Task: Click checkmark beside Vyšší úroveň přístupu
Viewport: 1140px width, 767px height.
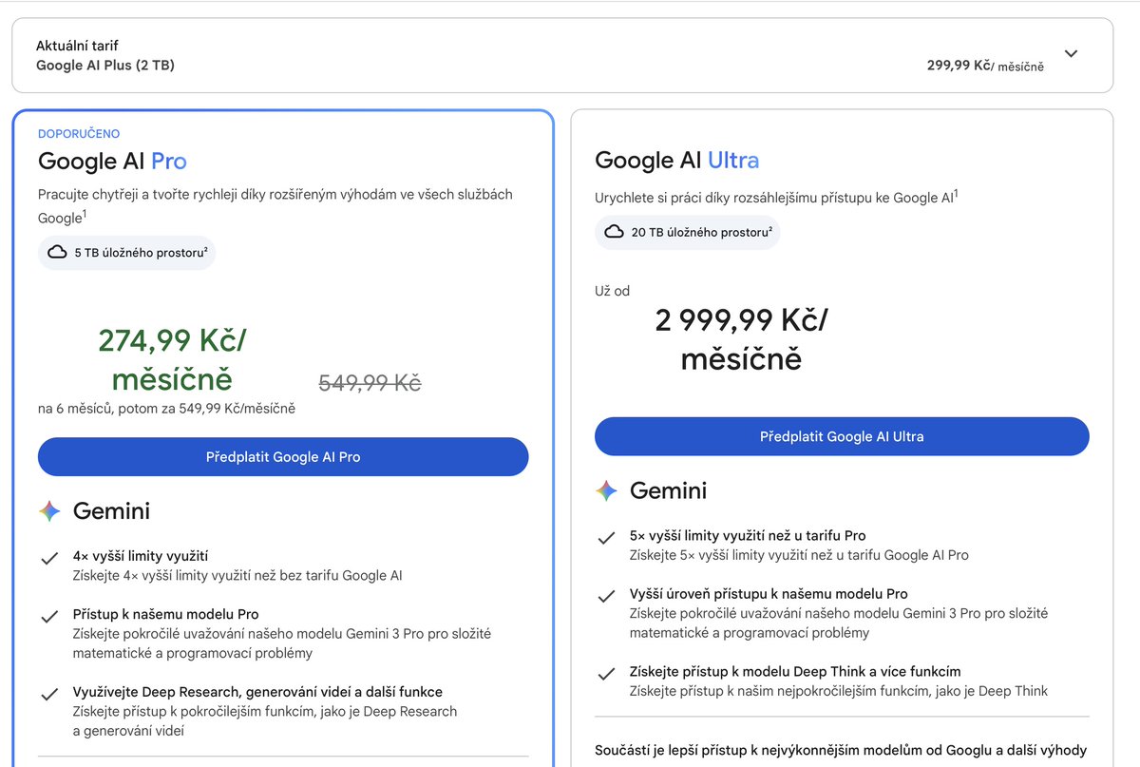Action: click(606, 597)
